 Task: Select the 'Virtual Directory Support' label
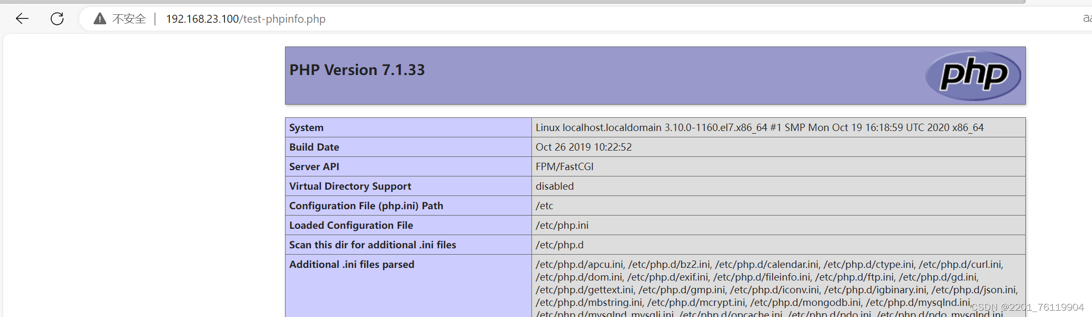coord(350,186)
